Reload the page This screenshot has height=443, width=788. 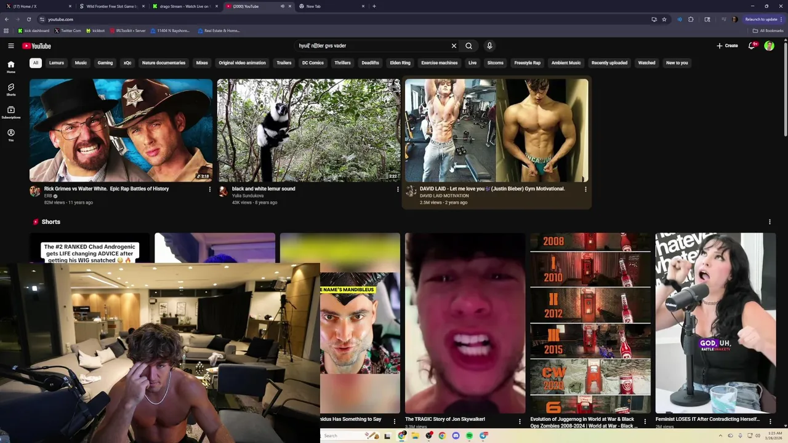click(28, 19)
